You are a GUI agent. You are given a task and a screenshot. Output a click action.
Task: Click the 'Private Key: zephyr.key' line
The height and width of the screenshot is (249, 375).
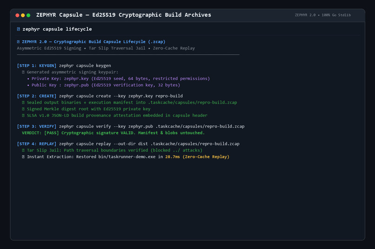click(x=121, y=78)
